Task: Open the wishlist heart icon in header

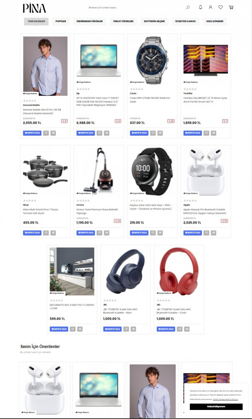Action: 221,7
